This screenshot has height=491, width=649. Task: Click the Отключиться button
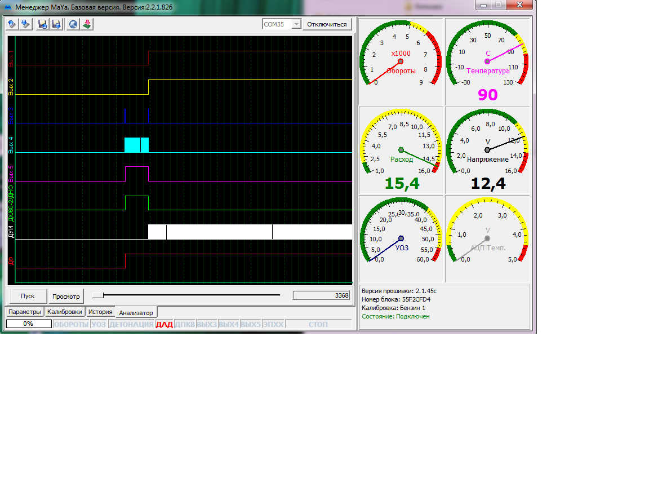coord(327,24)
